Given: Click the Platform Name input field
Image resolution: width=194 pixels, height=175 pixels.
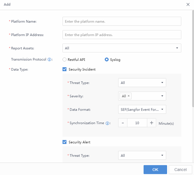Looking at the screenshot, I should tap(122, 21).
